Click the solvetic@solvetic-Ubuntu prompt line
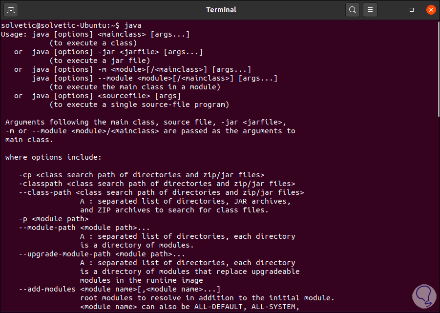 [59, 25]
